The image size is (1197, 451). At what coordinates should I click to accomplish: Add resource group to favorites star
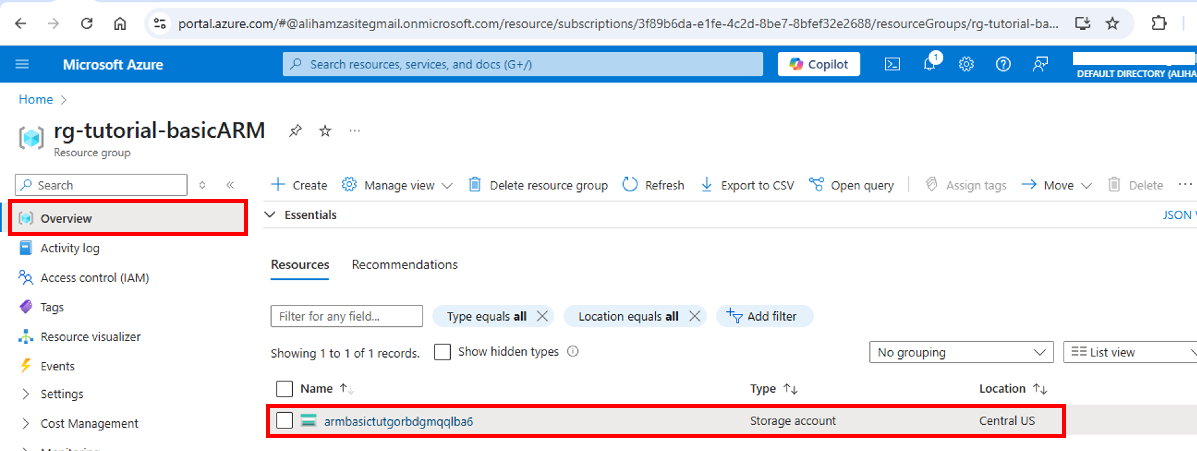coord(325,131)
